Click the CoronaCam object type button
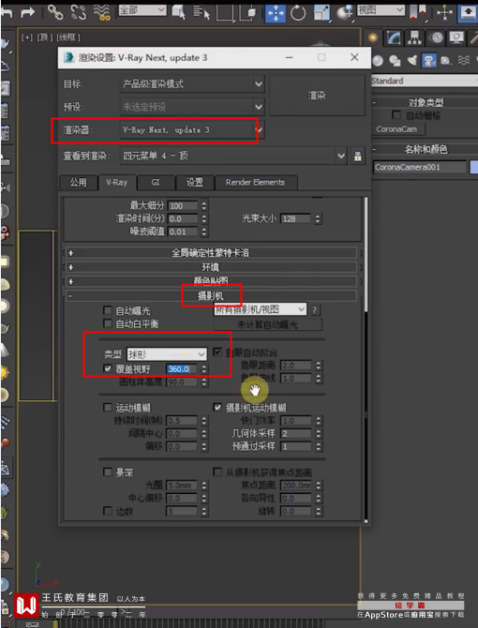478x628 pixels. coord(396,129)
